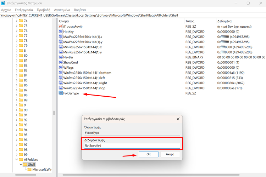Click the values pane horizontal scrollbar
This screenshot has height=177, width=266.
point(151,175)
